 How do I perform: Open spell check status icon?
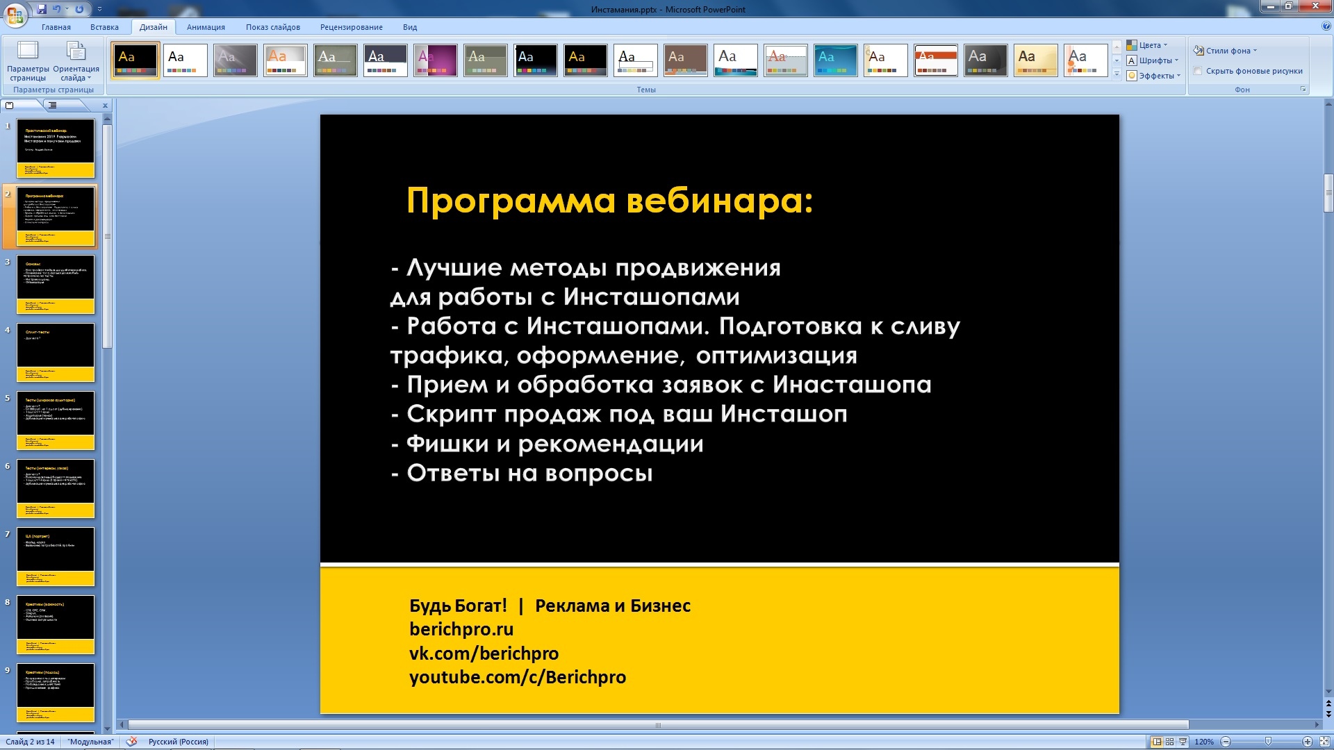(131, 742)
